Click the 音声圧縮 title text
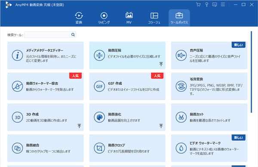The width and height of the screenshot is (258, 167). tap(197, 50)
